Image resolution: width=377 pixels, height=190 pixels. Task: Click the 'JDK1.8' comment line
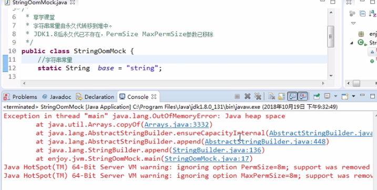(x=119, y=34)
